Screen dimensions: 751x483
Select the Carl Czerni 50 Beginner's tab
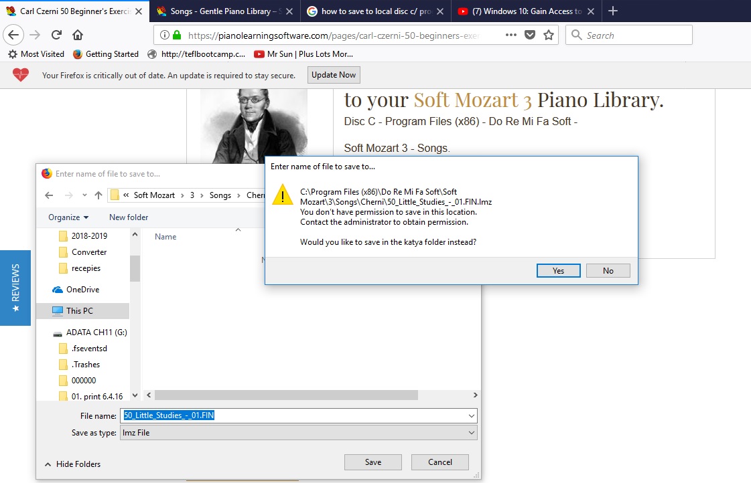coord(75,11)
